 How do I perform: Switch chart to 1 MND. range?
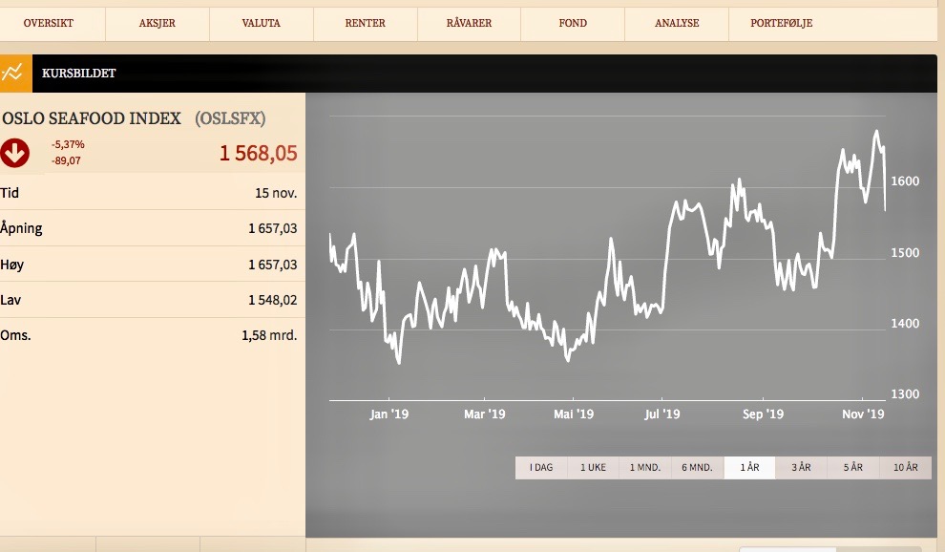pyautogui.click(x=645, y=468)
